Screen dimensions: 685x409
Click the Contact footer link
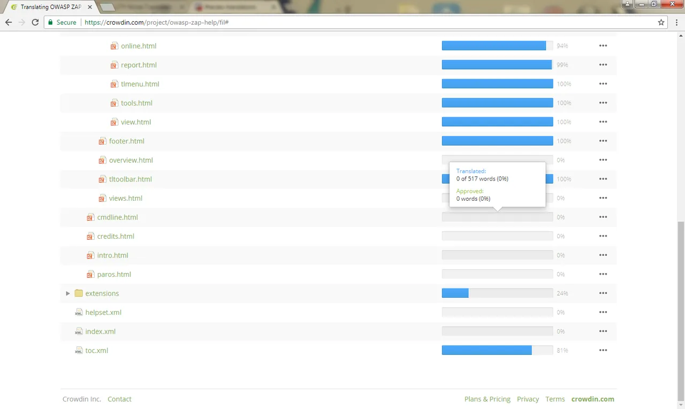119,399
